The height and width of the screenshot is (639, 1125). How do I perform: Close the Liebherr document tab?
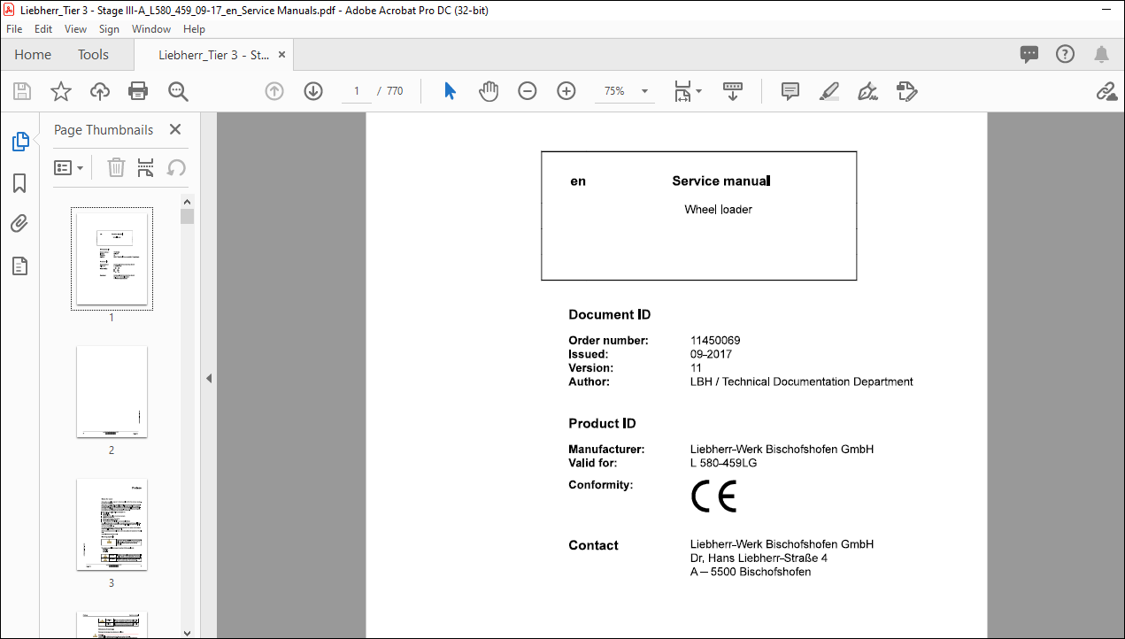point(282,55)
